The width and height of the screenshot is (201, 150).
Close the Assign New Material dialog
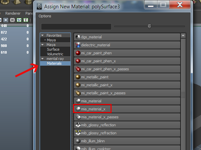coord(180,5)
